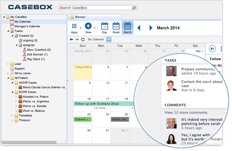Open the New dropdown arrow
Viewport: 232px width, 151px height.
pyautogui.click(x=94, y=28)
